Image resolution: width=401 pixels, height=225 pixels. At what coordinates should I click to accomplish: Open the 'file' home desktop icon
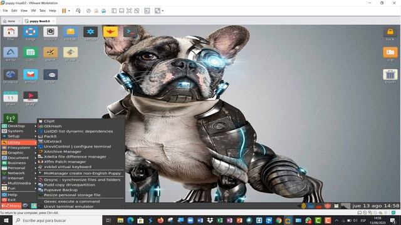click(x=11, y=32)
